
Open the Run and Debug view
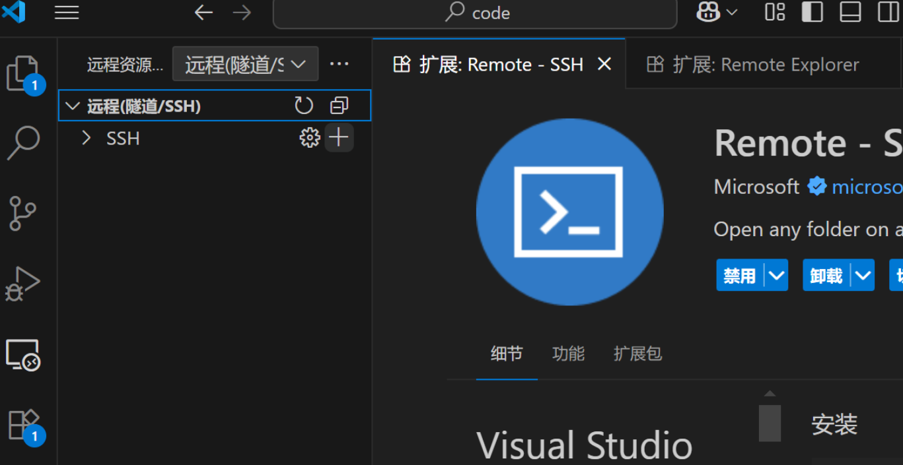click(x=23, y=284)
